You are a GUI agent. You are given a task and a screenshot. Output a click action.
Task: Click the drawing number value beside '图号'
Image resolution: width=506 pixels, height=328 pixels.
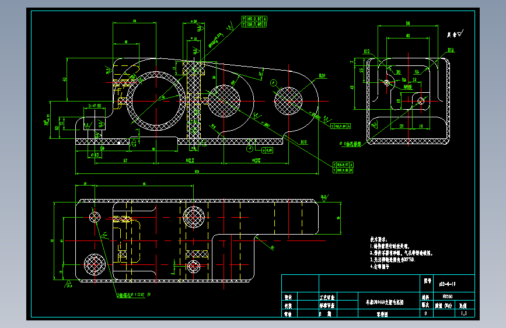[447, 284]
